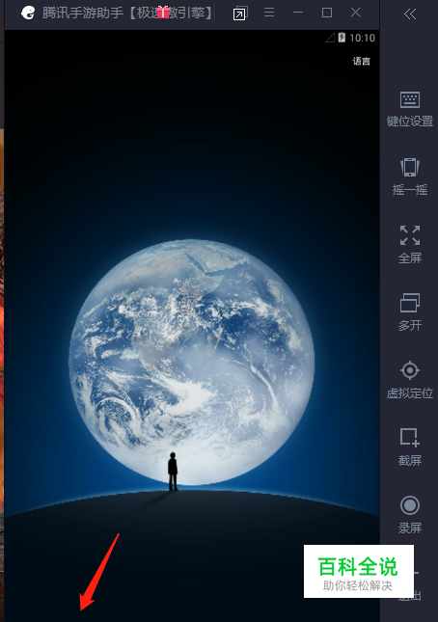Close the emulator window

pos(355,13)
